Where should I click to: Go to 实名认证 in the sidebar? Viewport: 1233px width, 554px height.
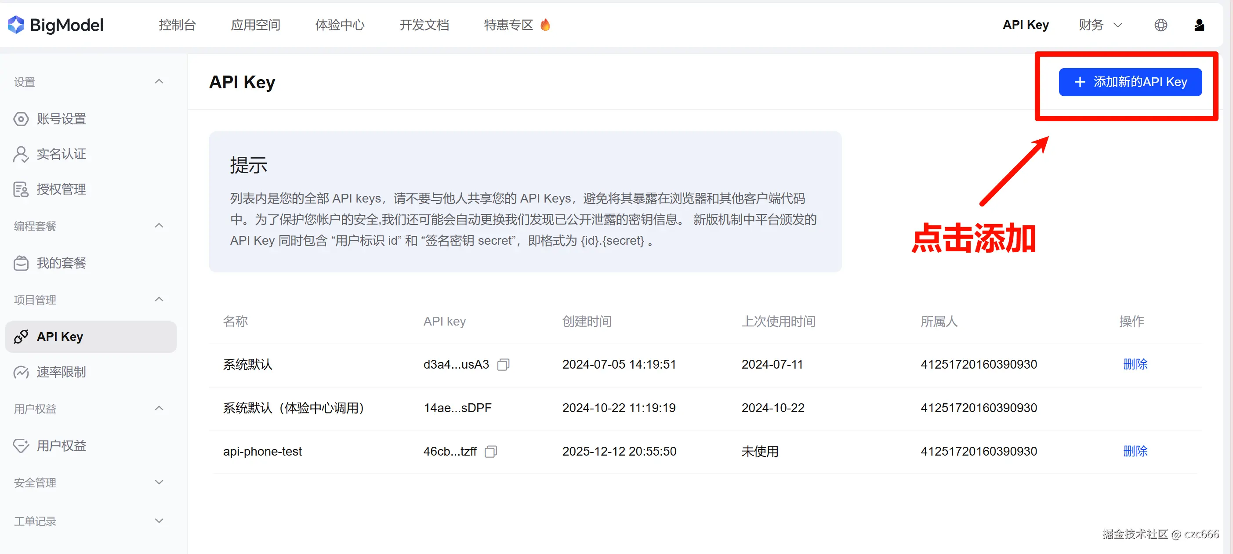tap(61, 154)
